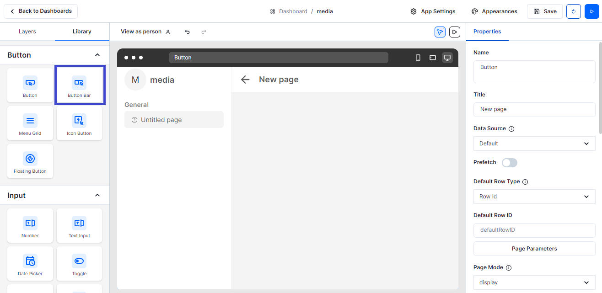Go Back to Dashboards
This screenshot has width=602, height=293.
[x=41, y=11]
